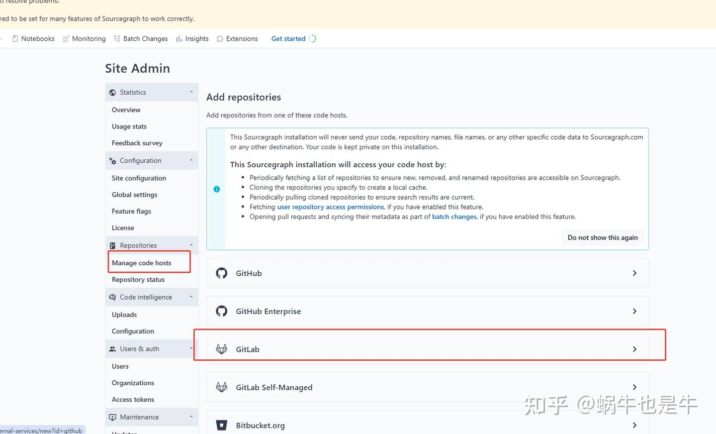This screenshot has width=716, height=434.
Task: Go to Usage stats
Action: (x=129, y=126)
